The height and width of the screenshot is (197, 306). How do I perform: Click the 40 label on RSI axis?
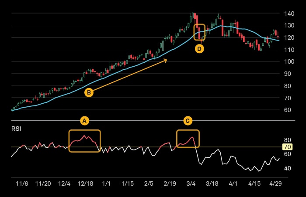click(x=287, y=168)
